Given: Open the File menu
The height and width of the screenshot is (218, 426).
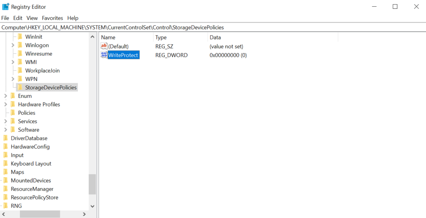Looking at the screenshot, I should [5, 18].
